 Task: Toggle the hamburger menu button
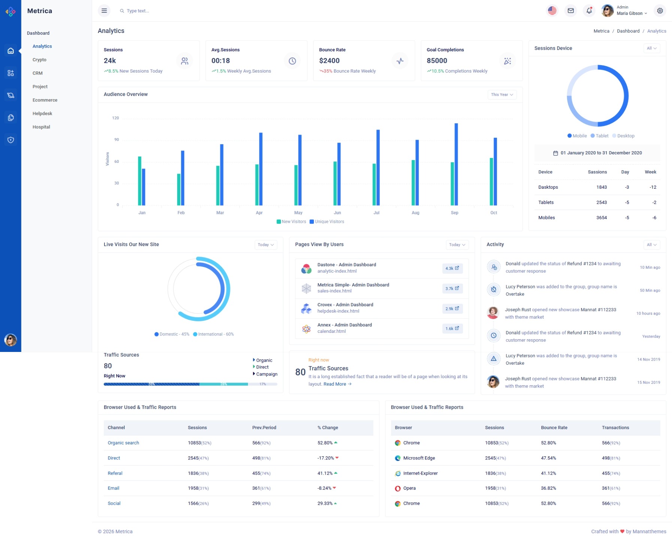104,11
